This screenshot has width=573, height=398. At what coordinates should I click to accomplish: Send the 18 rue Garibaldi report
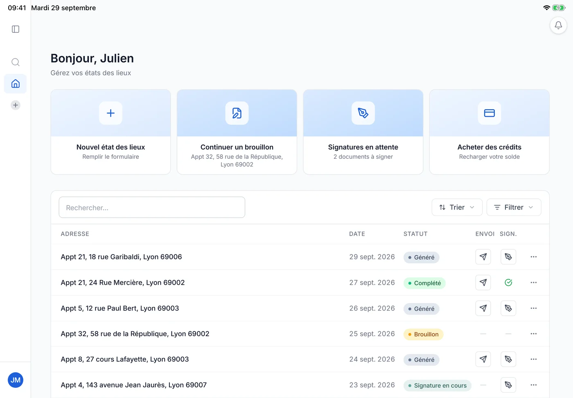(483, 257)
